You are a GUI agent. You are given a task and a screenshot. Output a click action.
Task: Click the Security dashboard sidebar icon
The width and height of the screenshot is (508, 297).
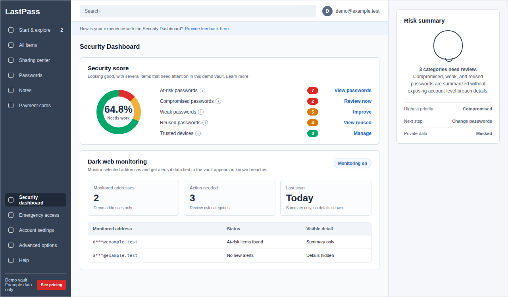[x=11, y=200]
